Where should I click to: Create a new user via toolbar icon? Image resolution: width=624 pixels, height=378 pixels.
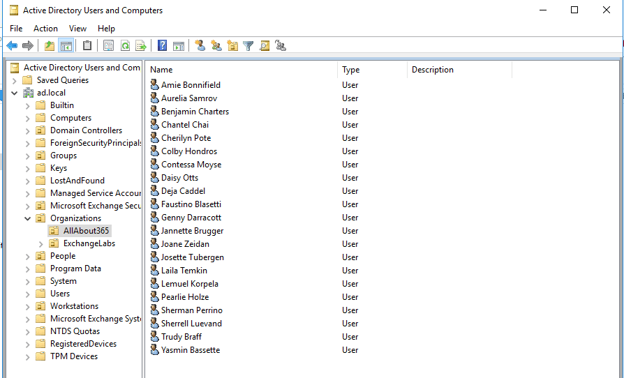[x=200, y=46]
